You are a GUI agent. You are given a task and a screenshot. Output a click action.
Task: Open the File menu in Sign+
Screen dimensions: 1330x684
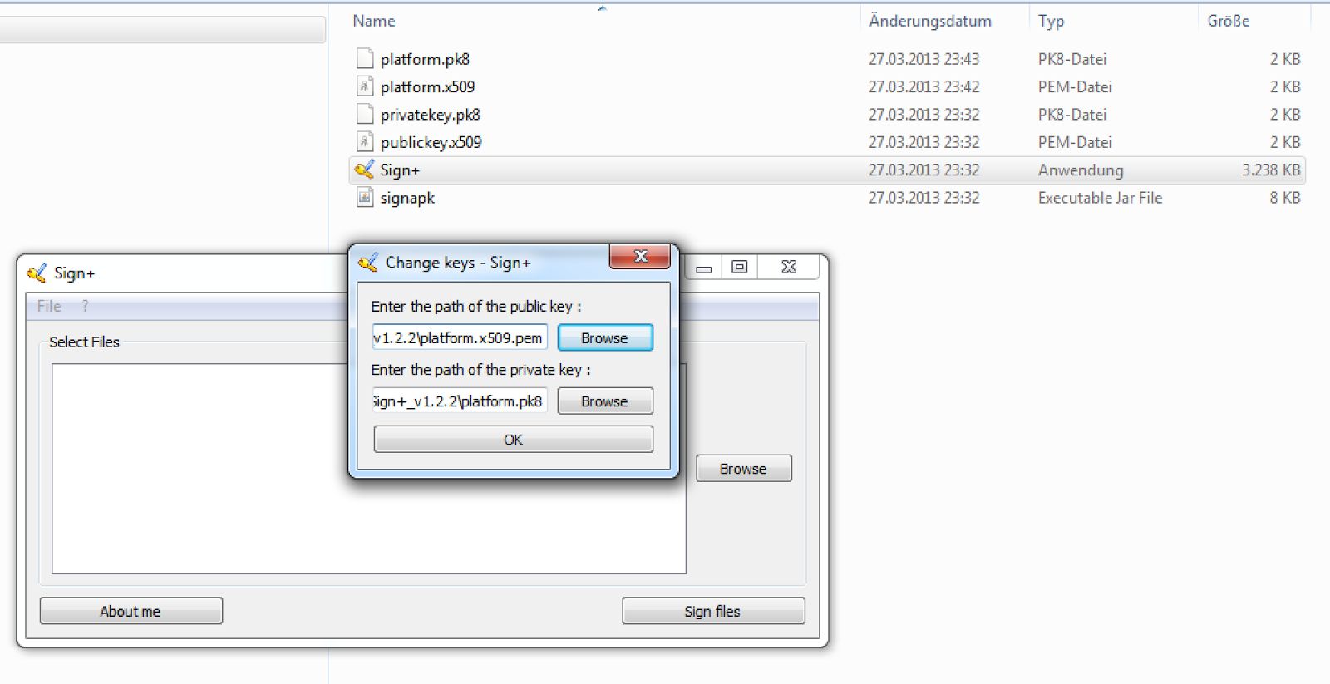coord(49,306)
